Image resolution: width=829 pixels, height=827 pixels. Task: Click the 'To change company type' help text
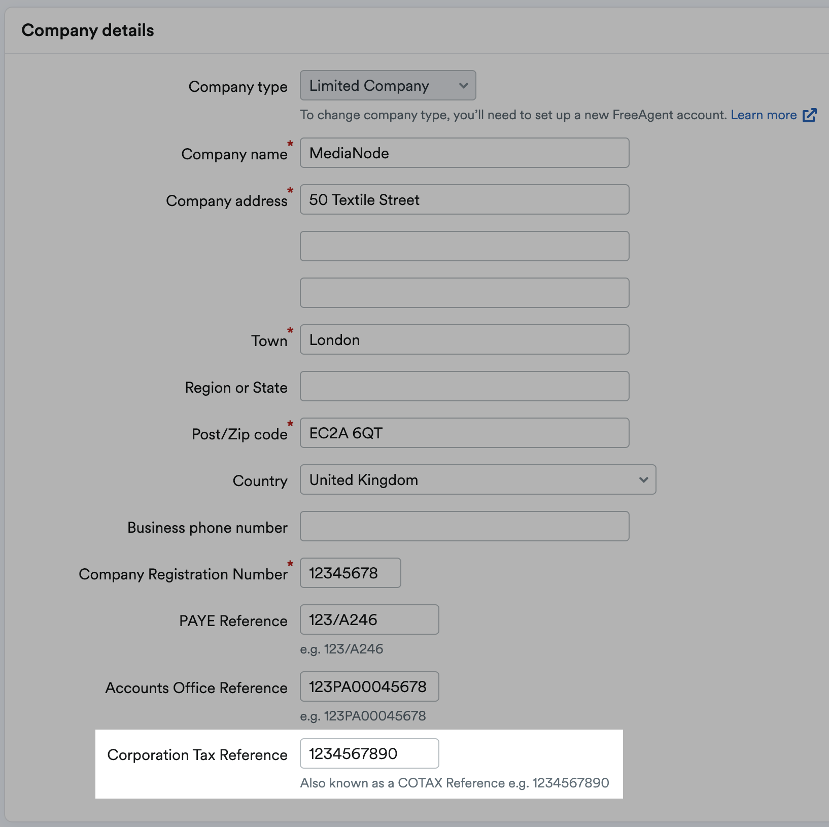[513, 115]
